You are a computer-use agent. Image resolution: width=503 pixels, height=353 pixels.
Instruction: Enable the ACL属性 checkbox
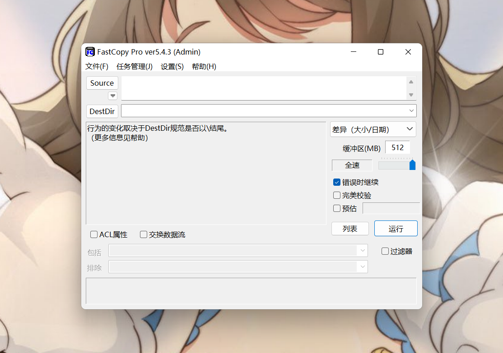94,234
